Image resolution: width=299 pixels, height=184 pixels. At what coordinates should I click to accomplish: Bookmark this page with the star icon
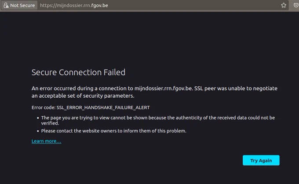[284, 5]
